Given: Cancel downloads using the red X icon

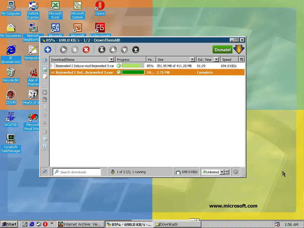Looking at the screenshot, I should pyautogui.click(x=86, y=50).
